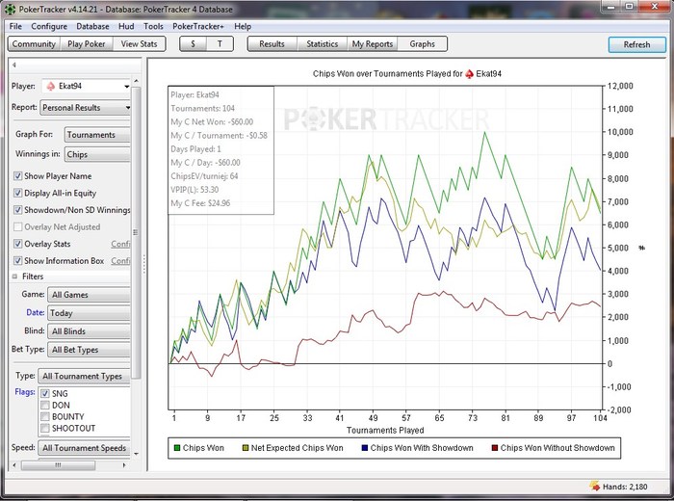Open the Results tab
Viewport: 674px width, 501px height.
coord(272,44)
